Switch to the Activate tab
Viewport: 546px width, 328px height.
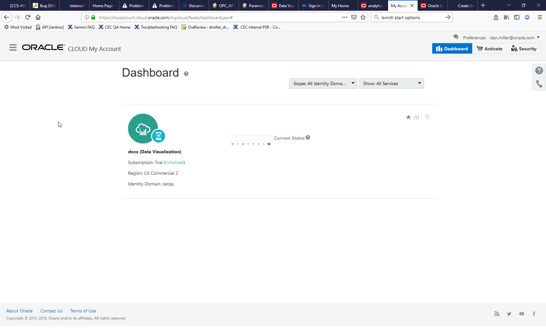click(x=489, y=49)
